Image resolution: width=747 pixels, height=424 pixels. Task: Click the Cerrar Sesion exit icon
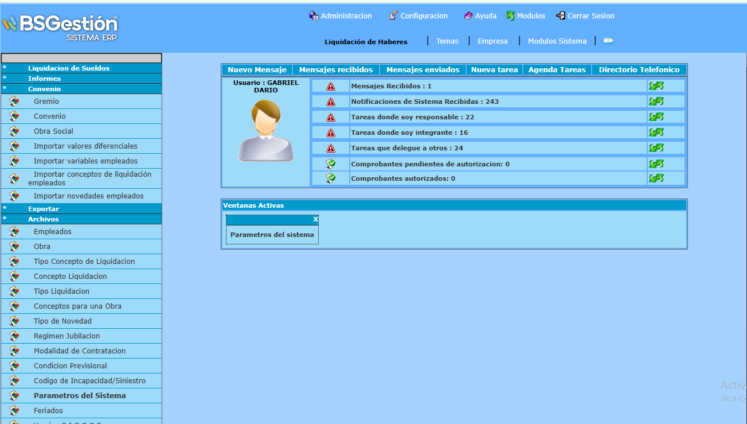[561, 16]
